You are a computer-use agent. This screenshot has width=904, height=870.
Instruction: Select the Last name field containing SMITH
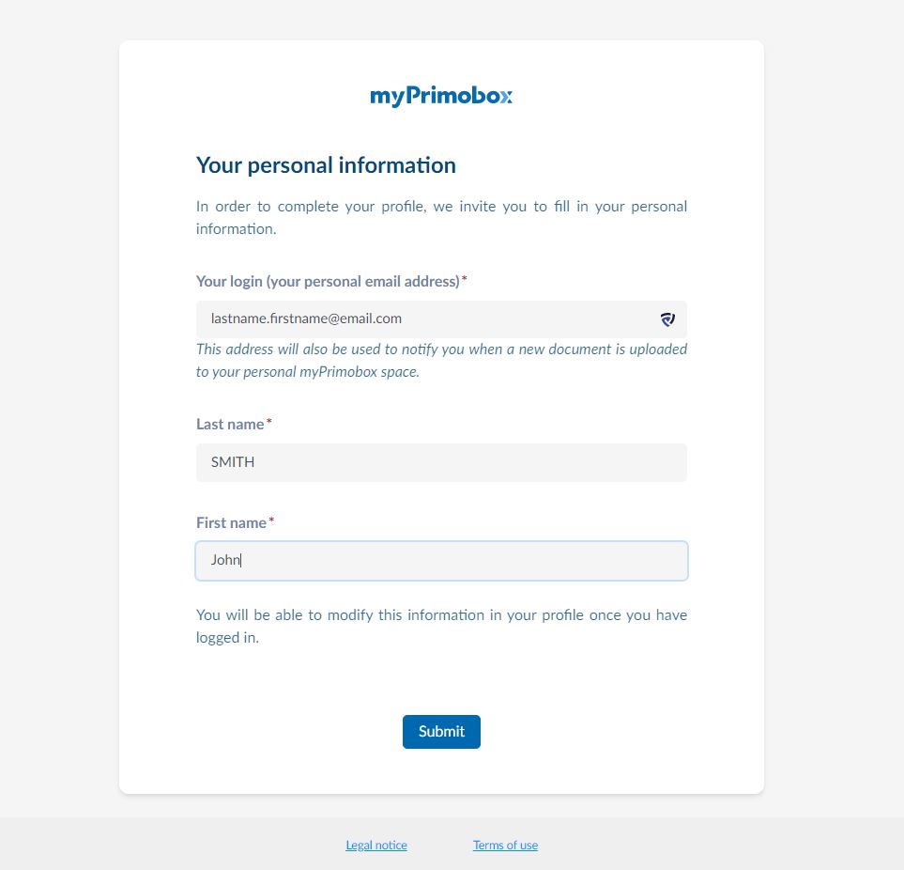[441, 462]
